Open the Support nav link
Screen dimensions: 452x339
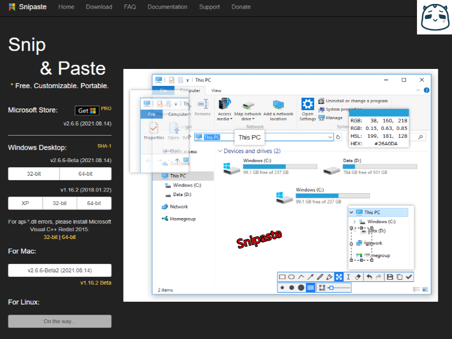[x=209, y=7]
